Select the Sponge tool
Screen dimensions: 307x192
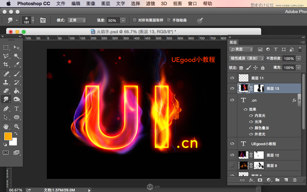17,99
